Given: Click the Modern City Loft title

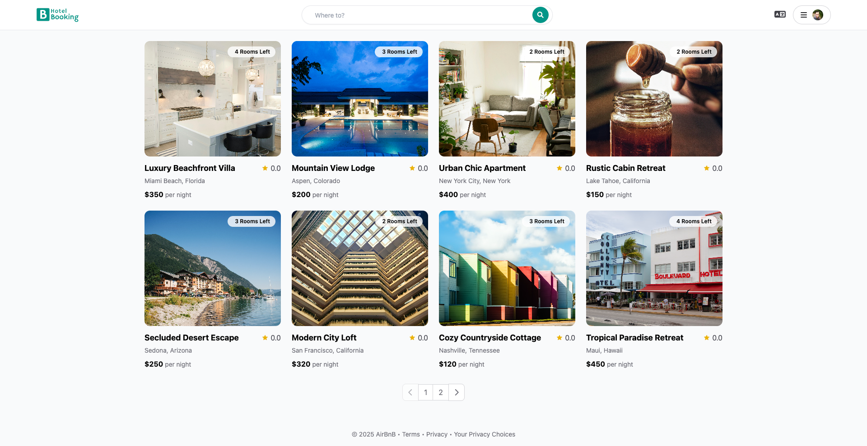Looking at the screenshot, I should (324, 338).
